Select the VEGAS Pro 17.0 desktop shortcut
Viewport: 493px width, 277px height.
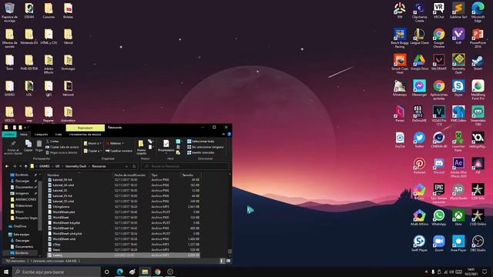[438, 115]
